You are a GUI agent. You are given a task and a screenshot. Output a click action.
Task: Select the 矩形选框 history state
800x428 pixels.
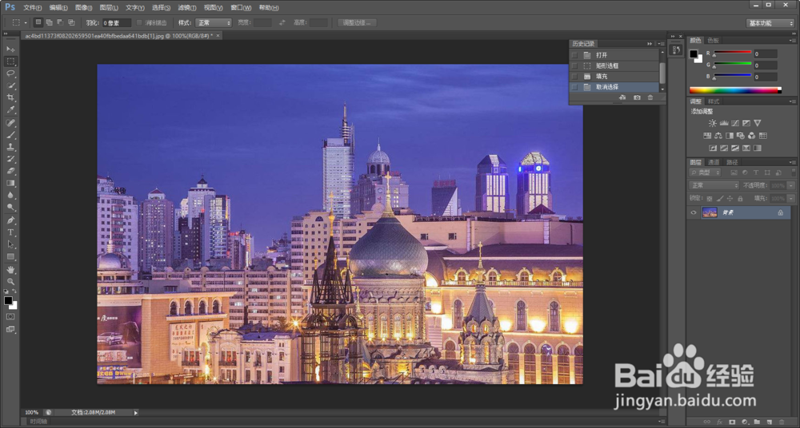614,65
